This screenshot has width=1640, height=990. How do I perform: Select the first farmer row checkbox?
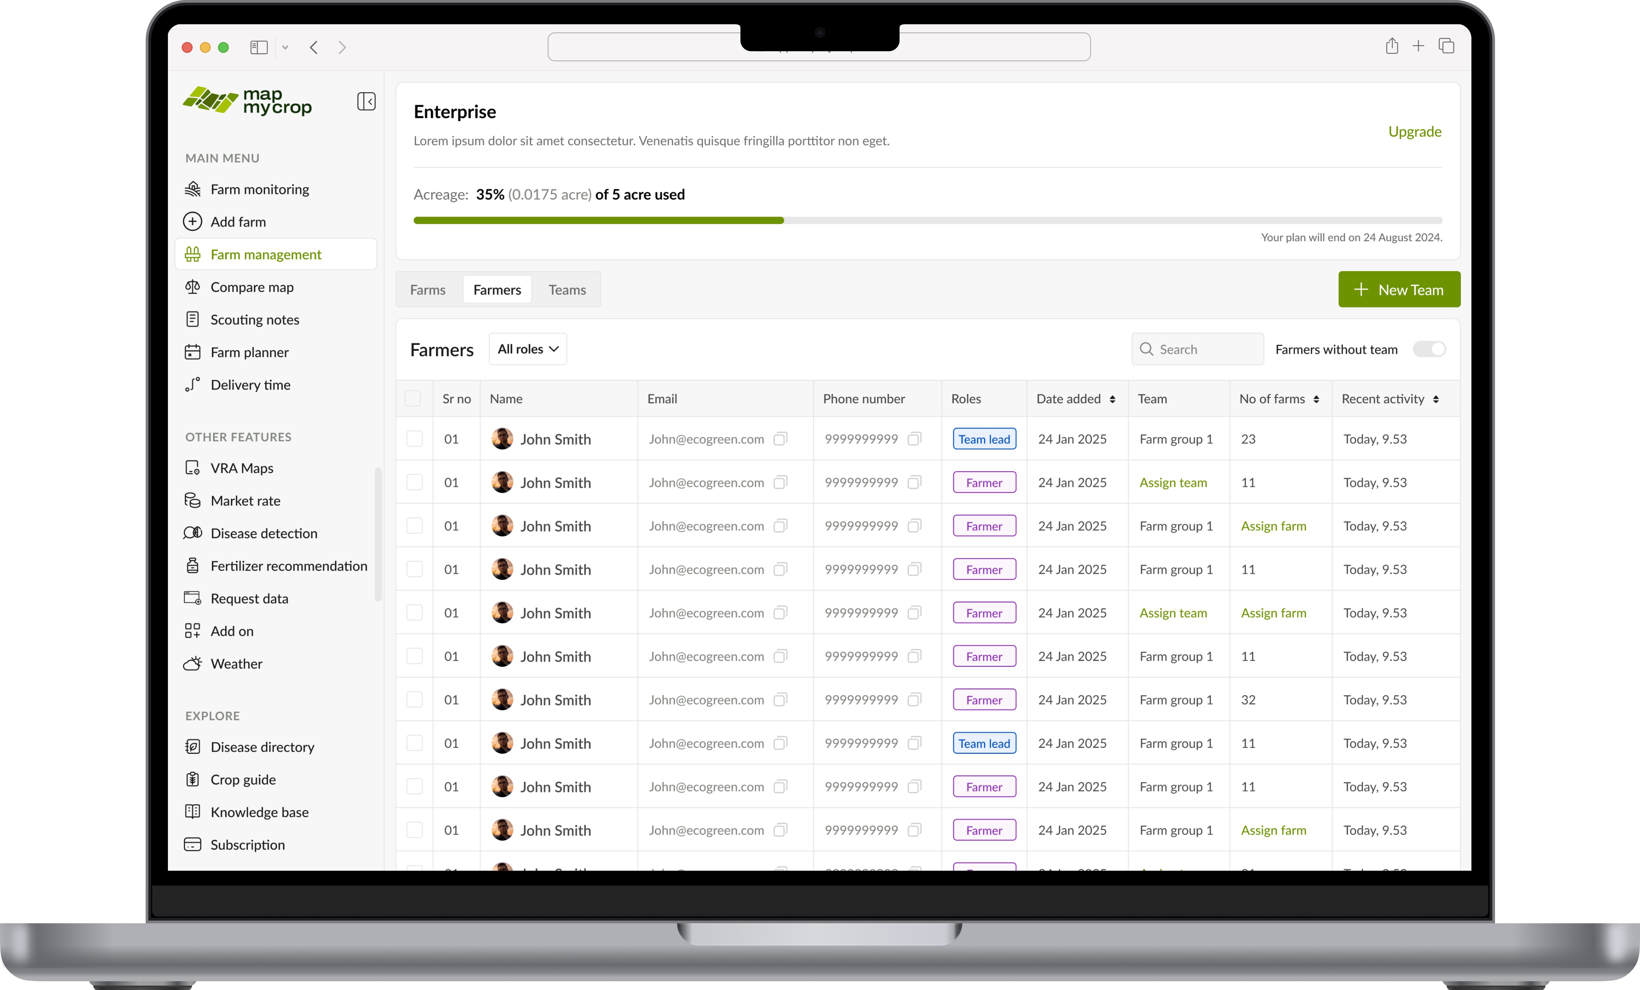414,438
